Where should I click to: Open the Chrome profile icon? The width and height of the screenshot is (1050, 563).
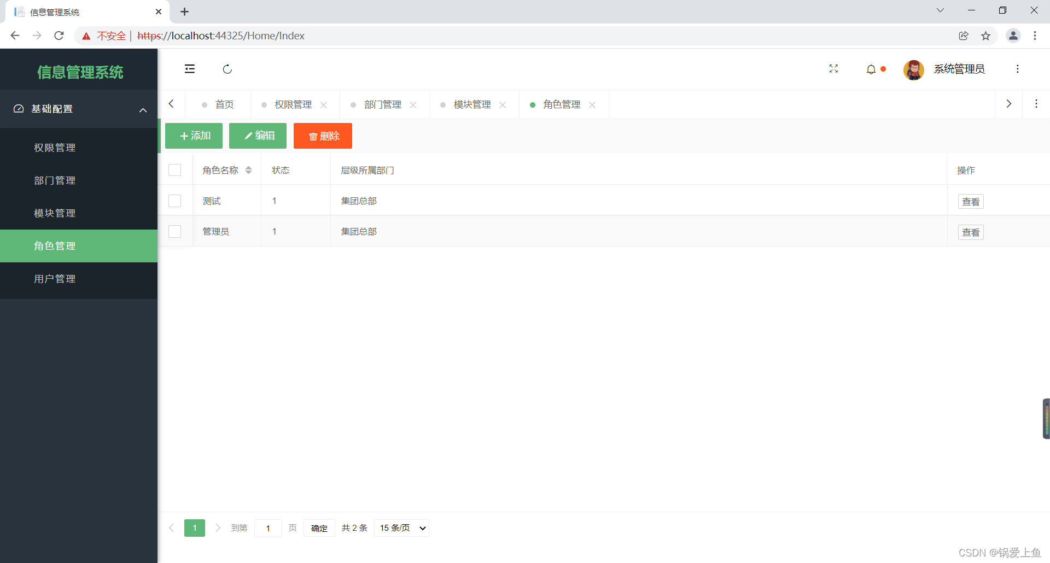pos(1013,36)
